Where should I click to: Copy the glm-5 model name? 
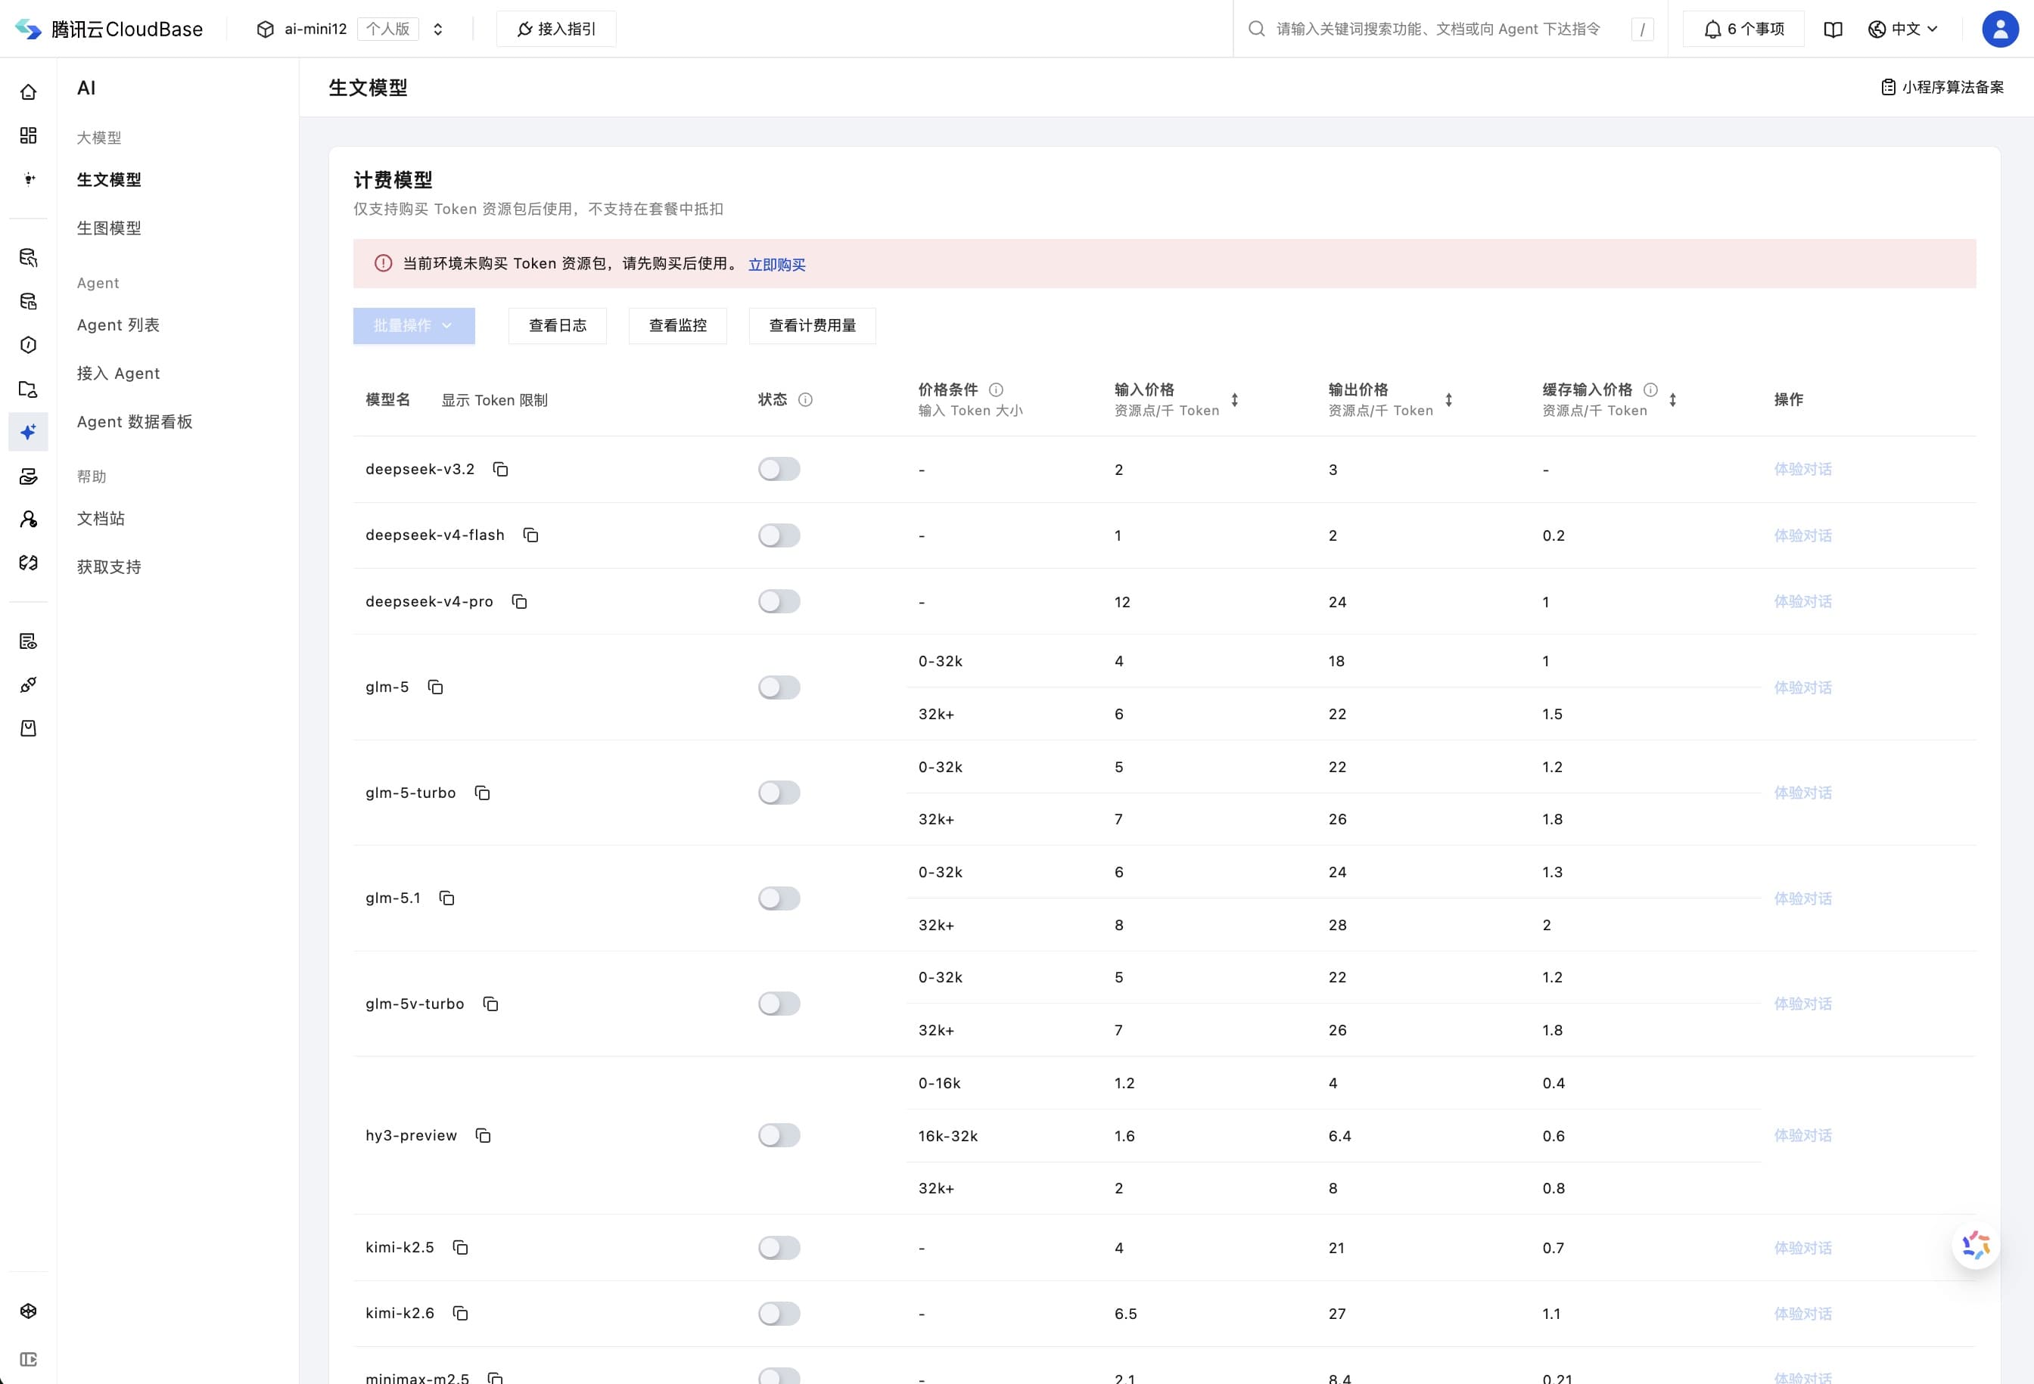[x=435, y=687]
